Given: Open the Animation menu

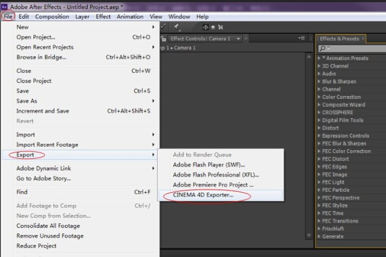Looking at the screenshot, I should click(x=130, y=16).
